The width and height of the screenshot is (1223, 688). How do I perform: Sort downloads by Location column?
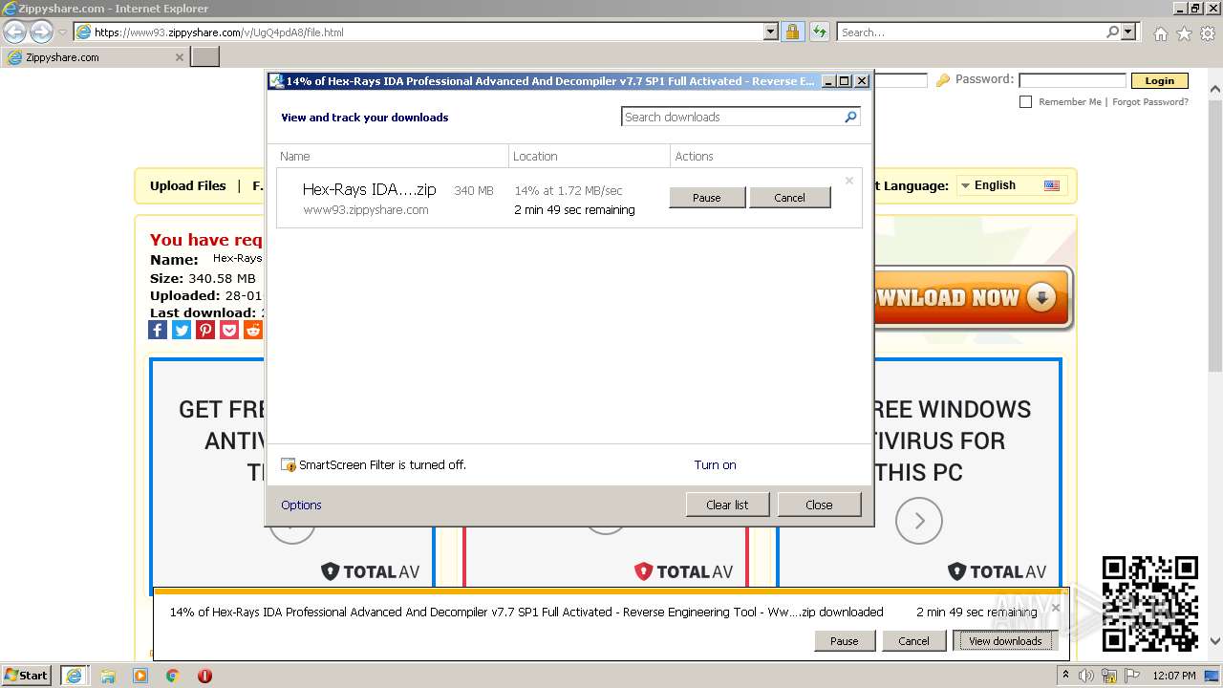(x=590, y=156)
